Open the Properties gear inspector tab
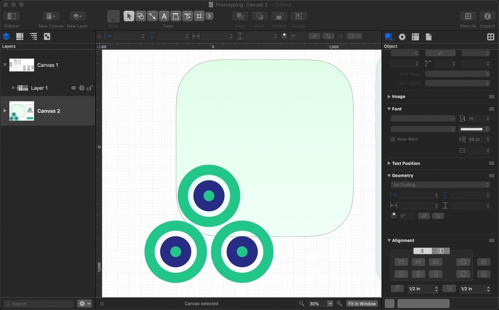The height and width of the screenshot is (310, 499). 402,37
